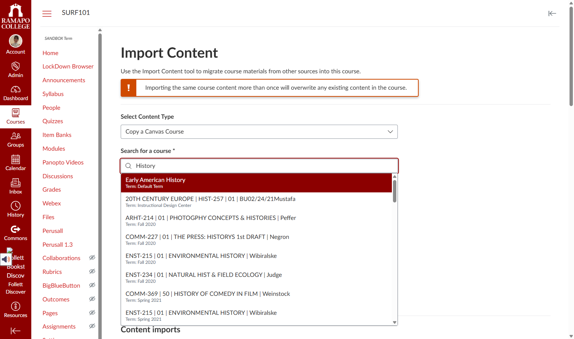
Task: Open Panopto Videos link
Action: coord(63,163)
